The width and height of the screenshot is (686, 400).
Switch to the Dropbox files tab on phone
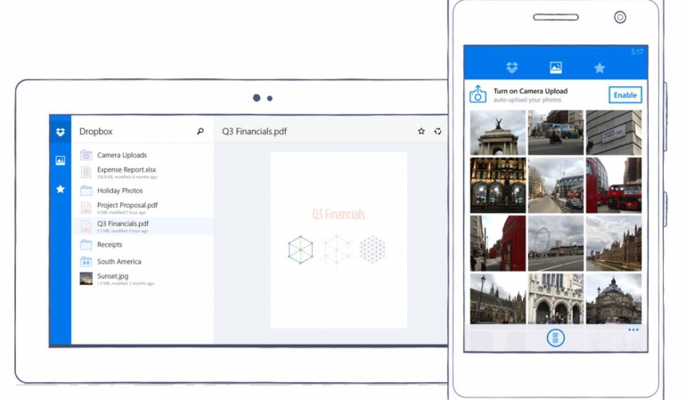(x=511, y=68)
